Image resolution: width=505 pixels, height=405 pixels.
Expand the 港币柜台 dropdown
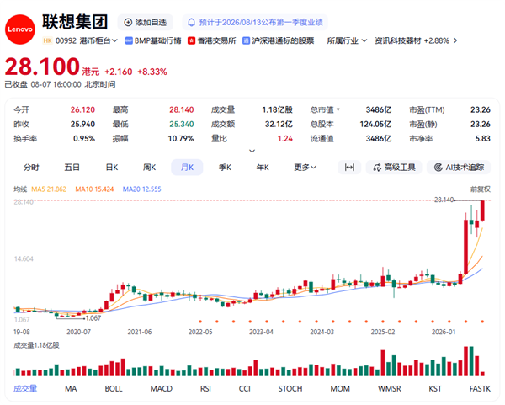coord(98,40)
